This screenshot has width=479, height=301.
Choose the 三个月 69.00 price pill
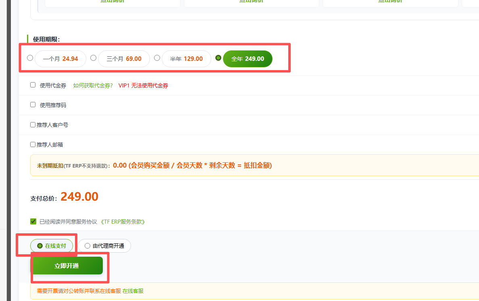[x=124, y=59]
